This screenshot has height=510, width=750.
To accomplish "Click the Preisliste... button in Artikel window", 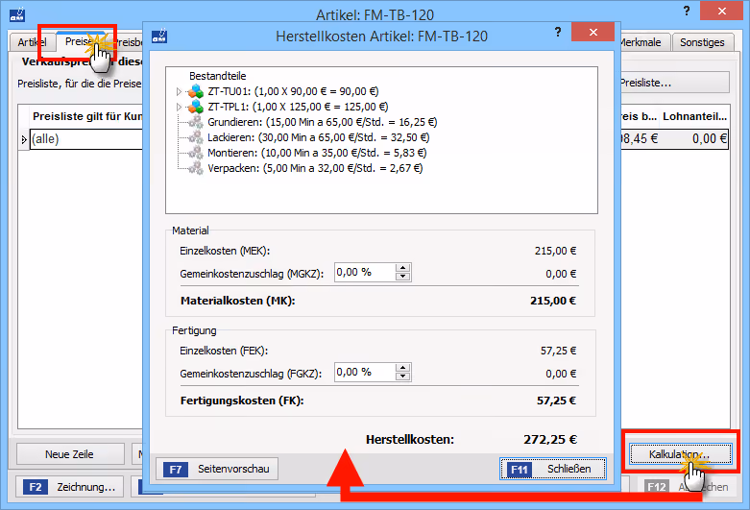I will [675, 83].
